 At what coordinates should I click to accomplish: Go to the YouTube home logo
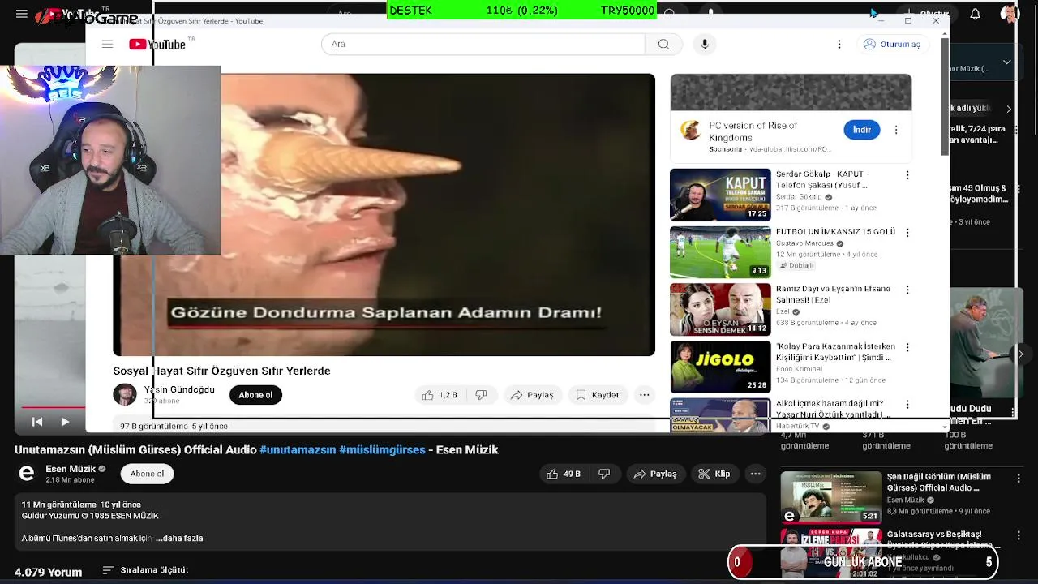pos(157,44)
